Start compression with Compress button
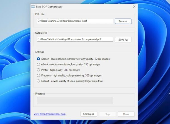Screen dimensions: 170x124 click(x=89, y=114)
